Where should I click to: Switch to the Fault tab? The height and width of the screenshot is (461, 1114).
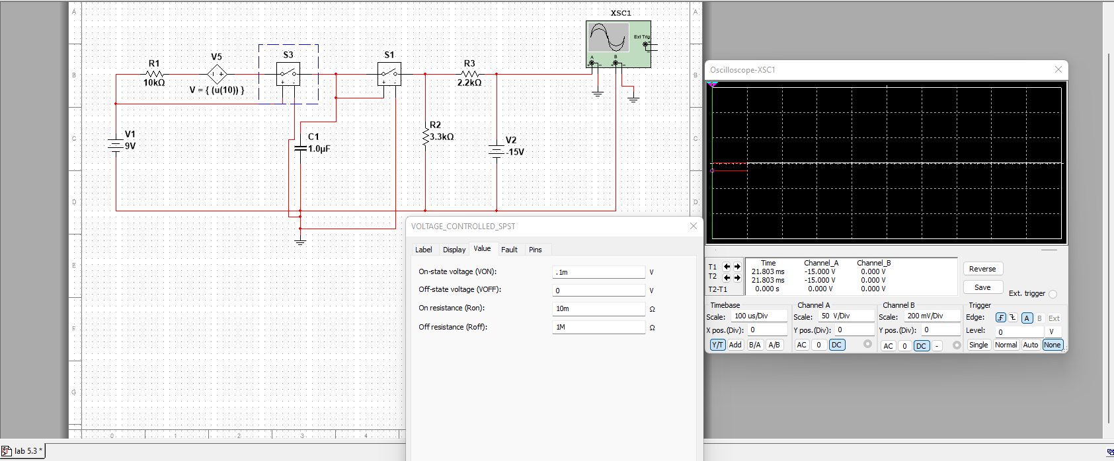[509, 250]
